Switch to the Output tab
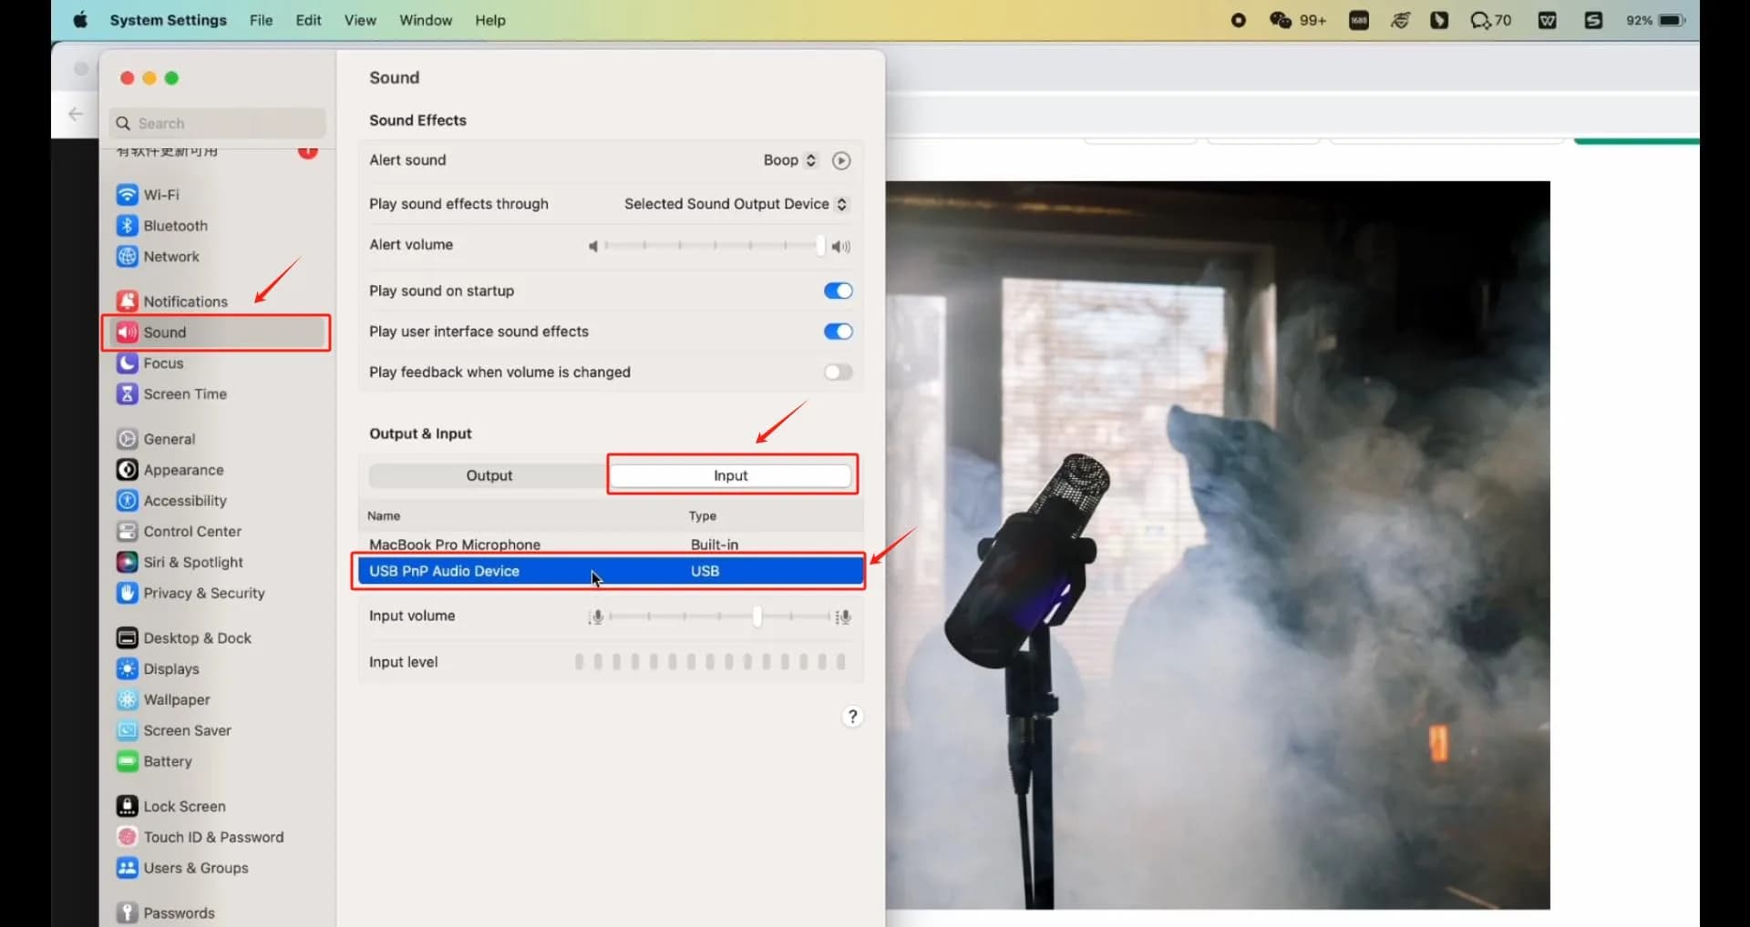The height and width of the screenshot is (927, 1750). 489,475
